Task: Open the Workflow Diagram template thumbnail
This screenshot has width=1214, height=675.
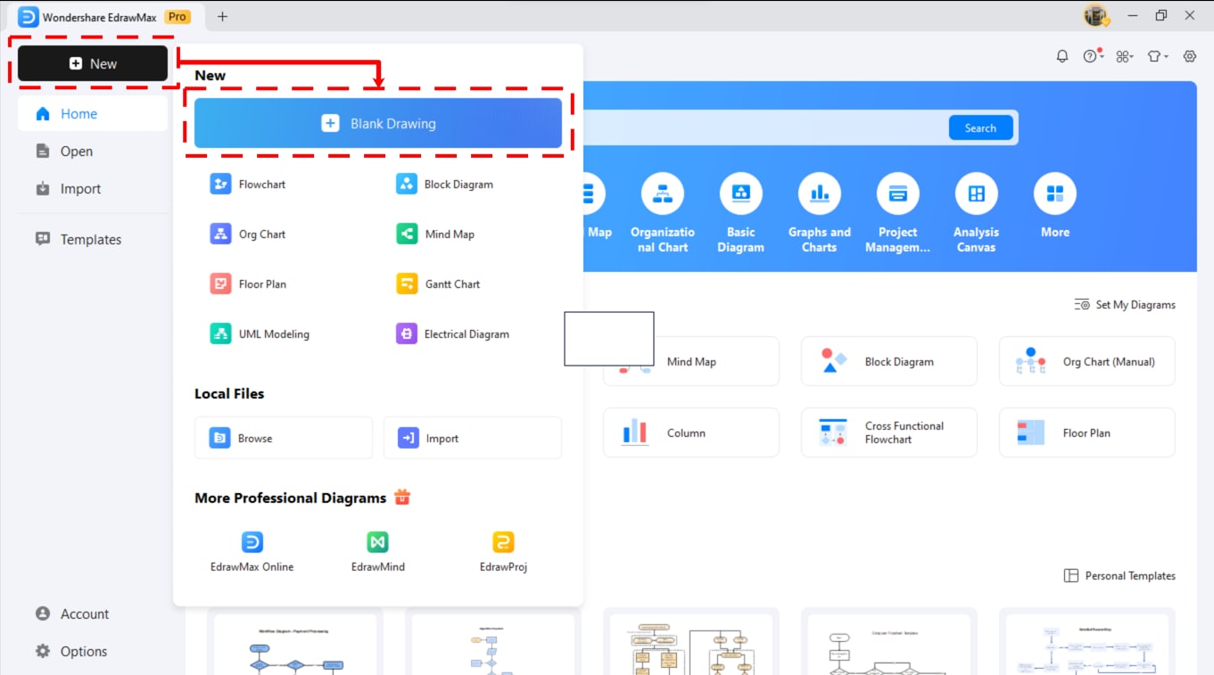Action: click(295, 644)
